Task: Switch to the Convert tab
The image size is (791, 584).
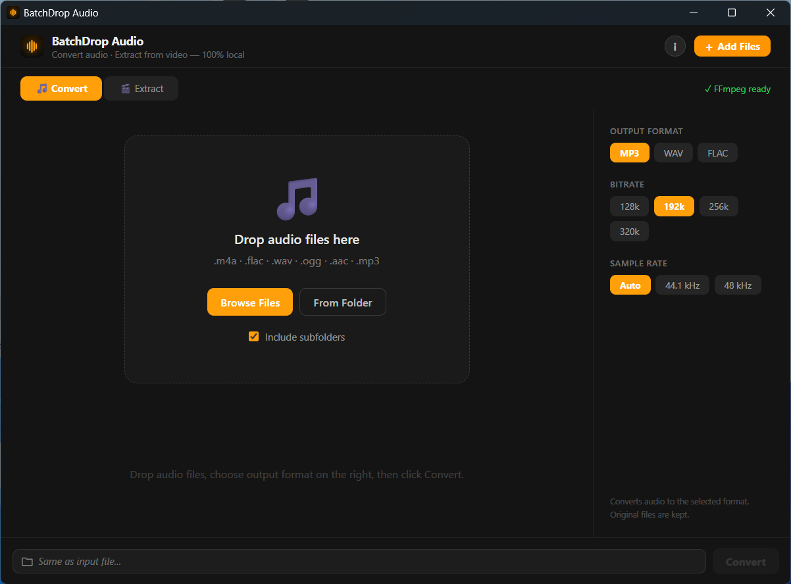Action: tap(61, 89)
